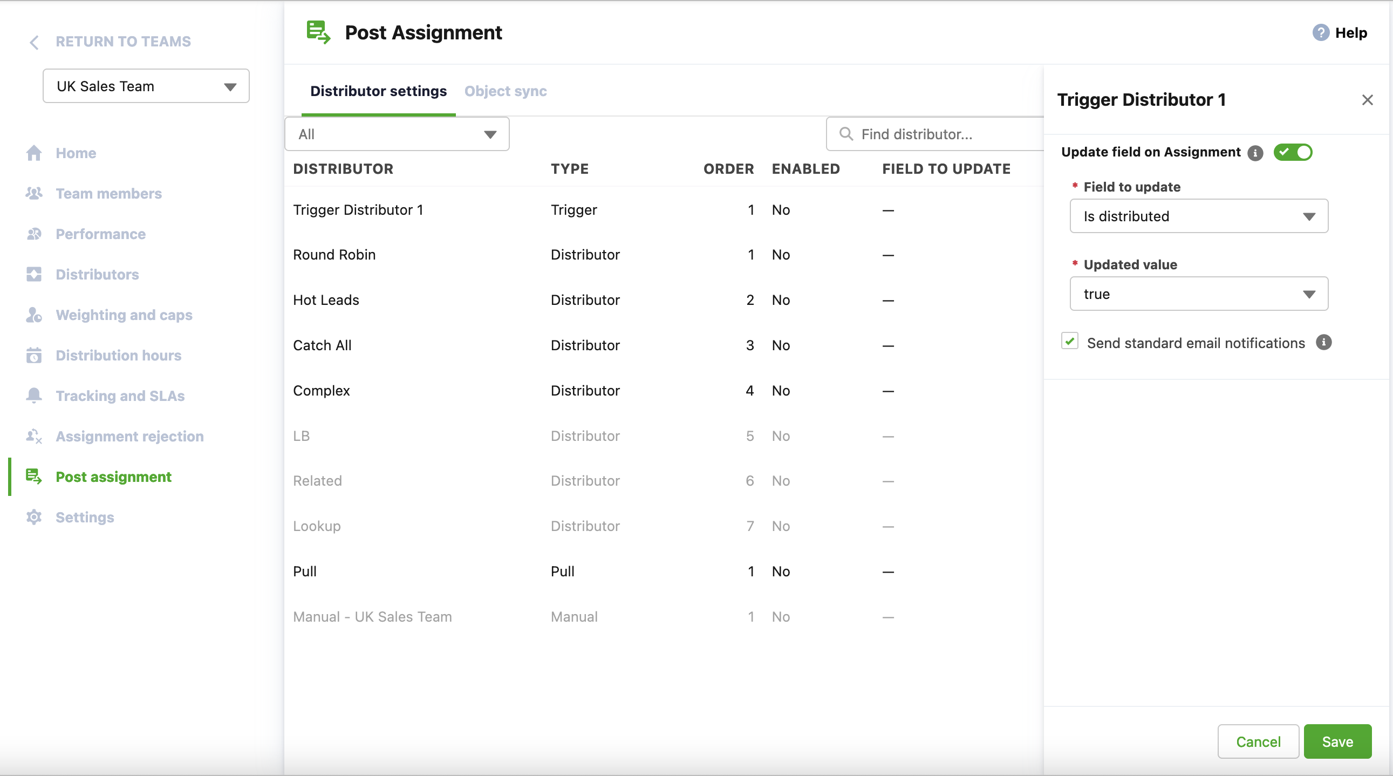Click the Save button
The height and width of the screenshot is (776, 1393).
[1337, 741]
